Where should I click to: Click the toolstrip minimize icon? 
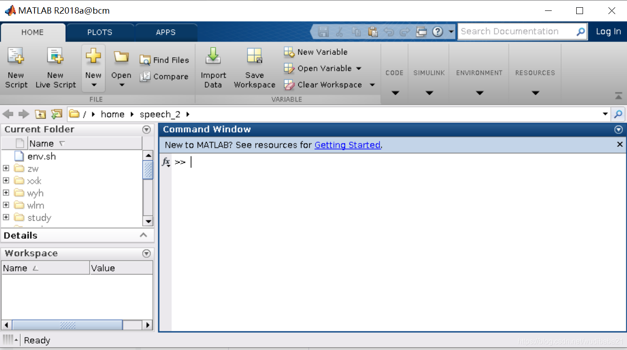(x=618, y=96)
